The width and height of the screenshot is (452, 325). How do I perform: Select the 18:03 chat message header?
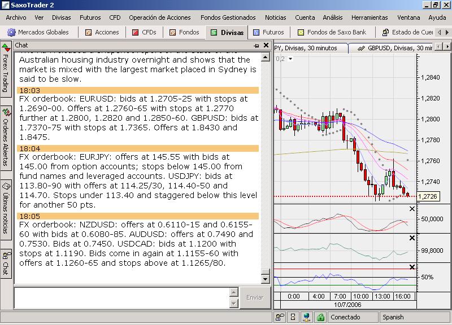coord(138,90)
